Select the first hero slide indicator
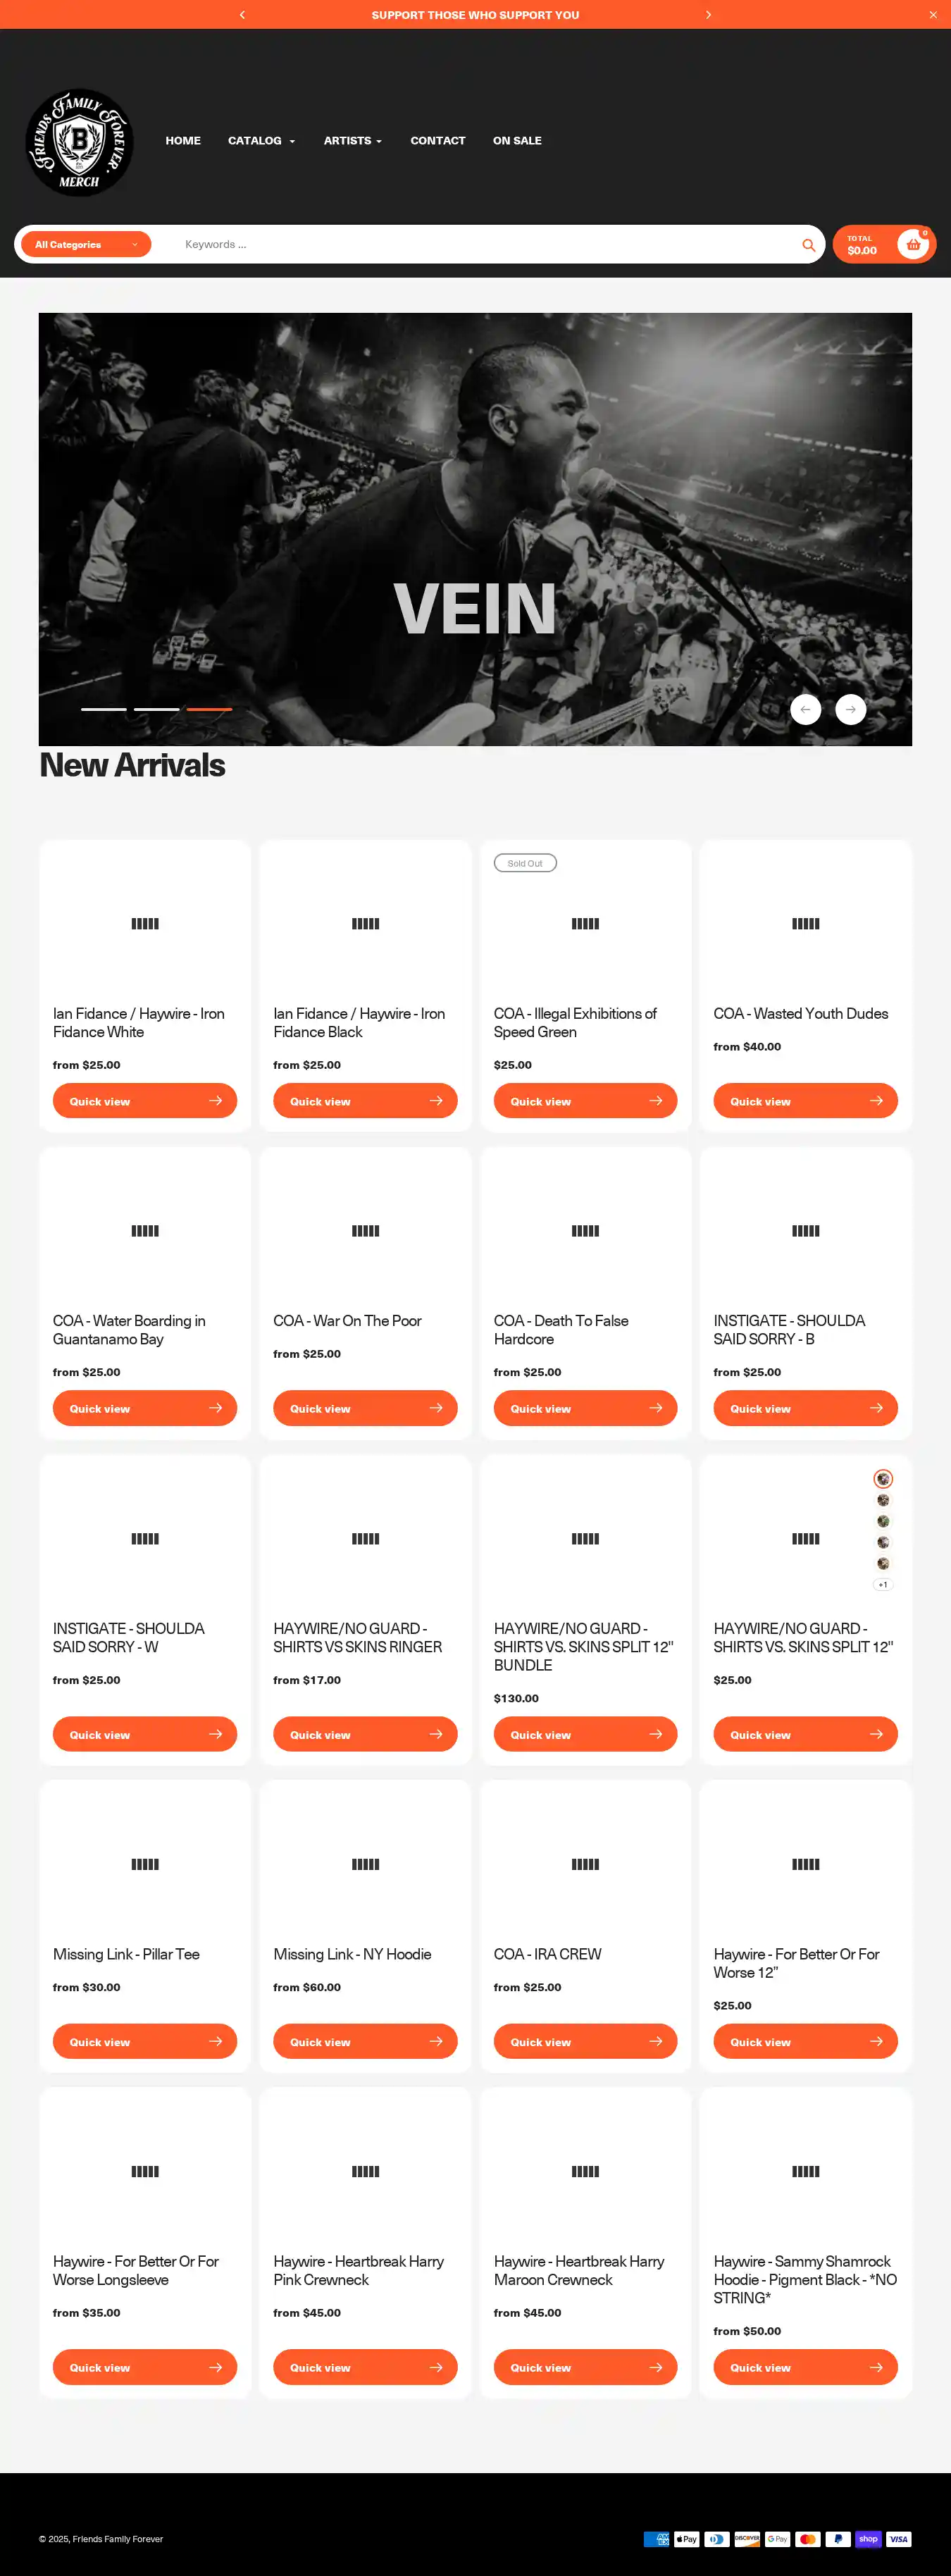 tap(104, 709)
